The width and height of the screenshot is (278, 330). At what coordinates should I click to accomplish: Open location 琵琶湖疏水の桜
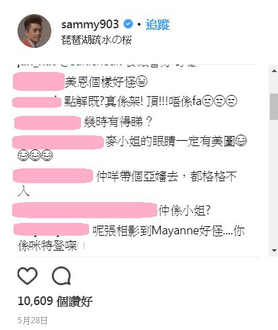(96, 40)
